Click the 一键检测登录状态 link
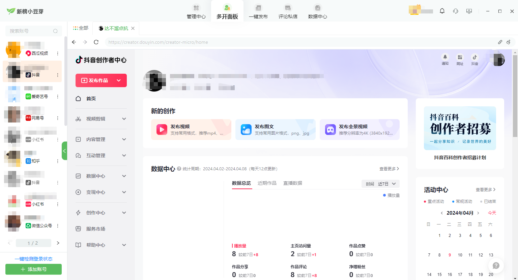 pos(33,259)
